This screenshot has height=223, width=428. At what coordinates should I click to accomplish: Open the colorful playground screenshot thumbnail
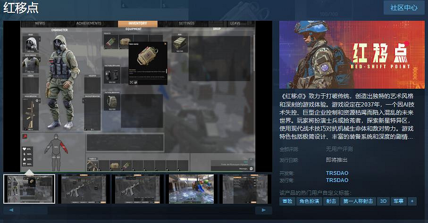[191, 189]
